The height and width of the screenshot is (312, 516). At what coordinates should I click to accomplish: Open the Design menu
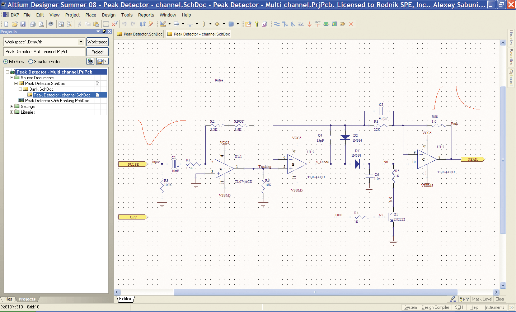108,15
